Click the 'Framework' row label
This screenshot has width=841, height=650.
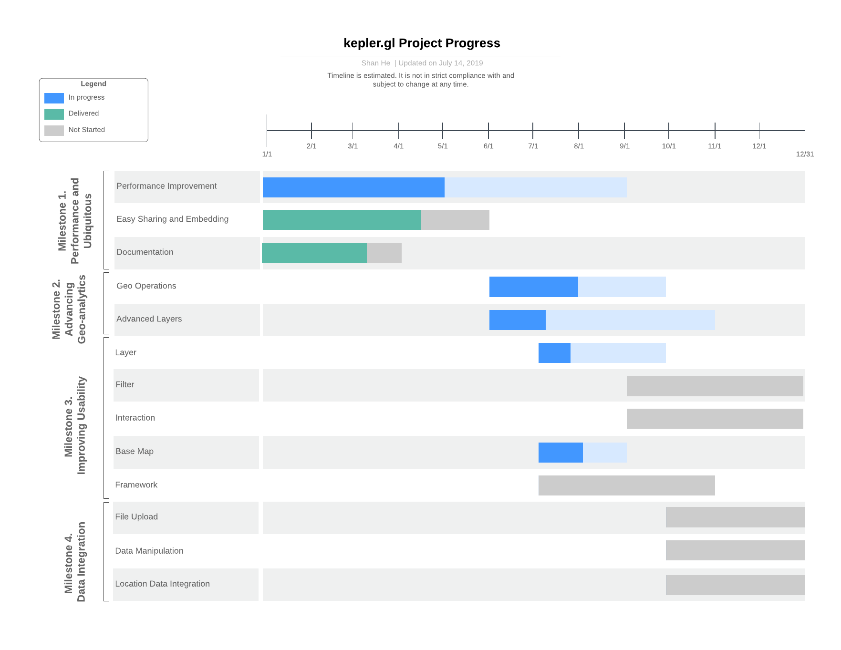tap(136, 485)
